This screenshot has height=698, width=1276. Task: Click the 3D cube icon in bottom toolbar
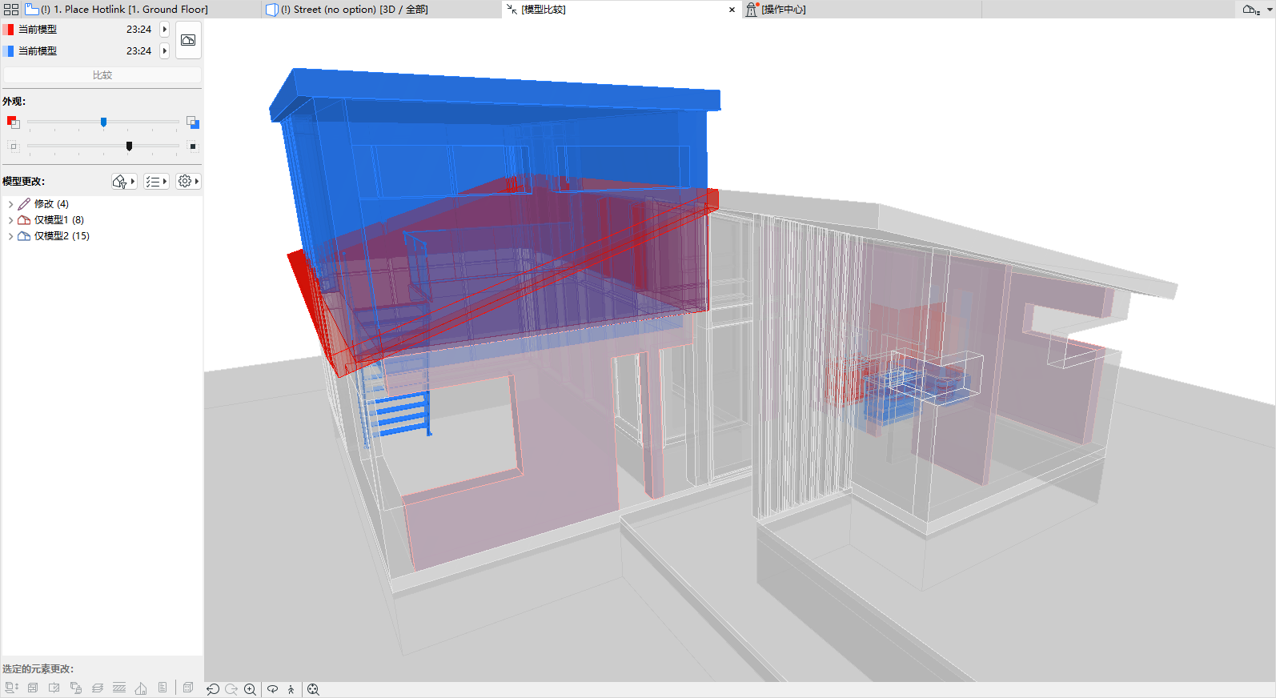click(x=188, y=688)
